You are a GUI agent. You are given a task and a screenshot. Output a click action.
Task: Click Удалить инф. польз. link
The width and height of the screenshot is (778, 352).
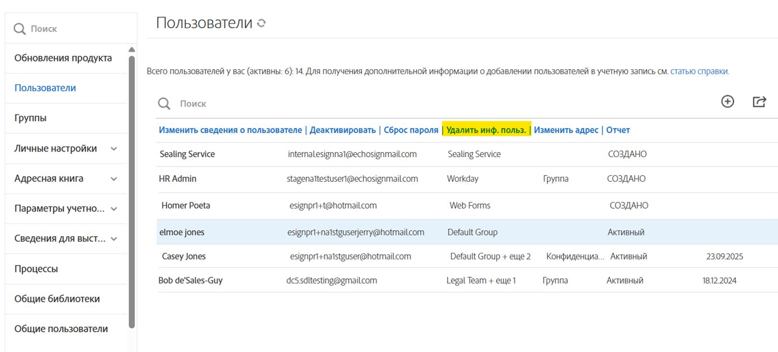(486, 130)
